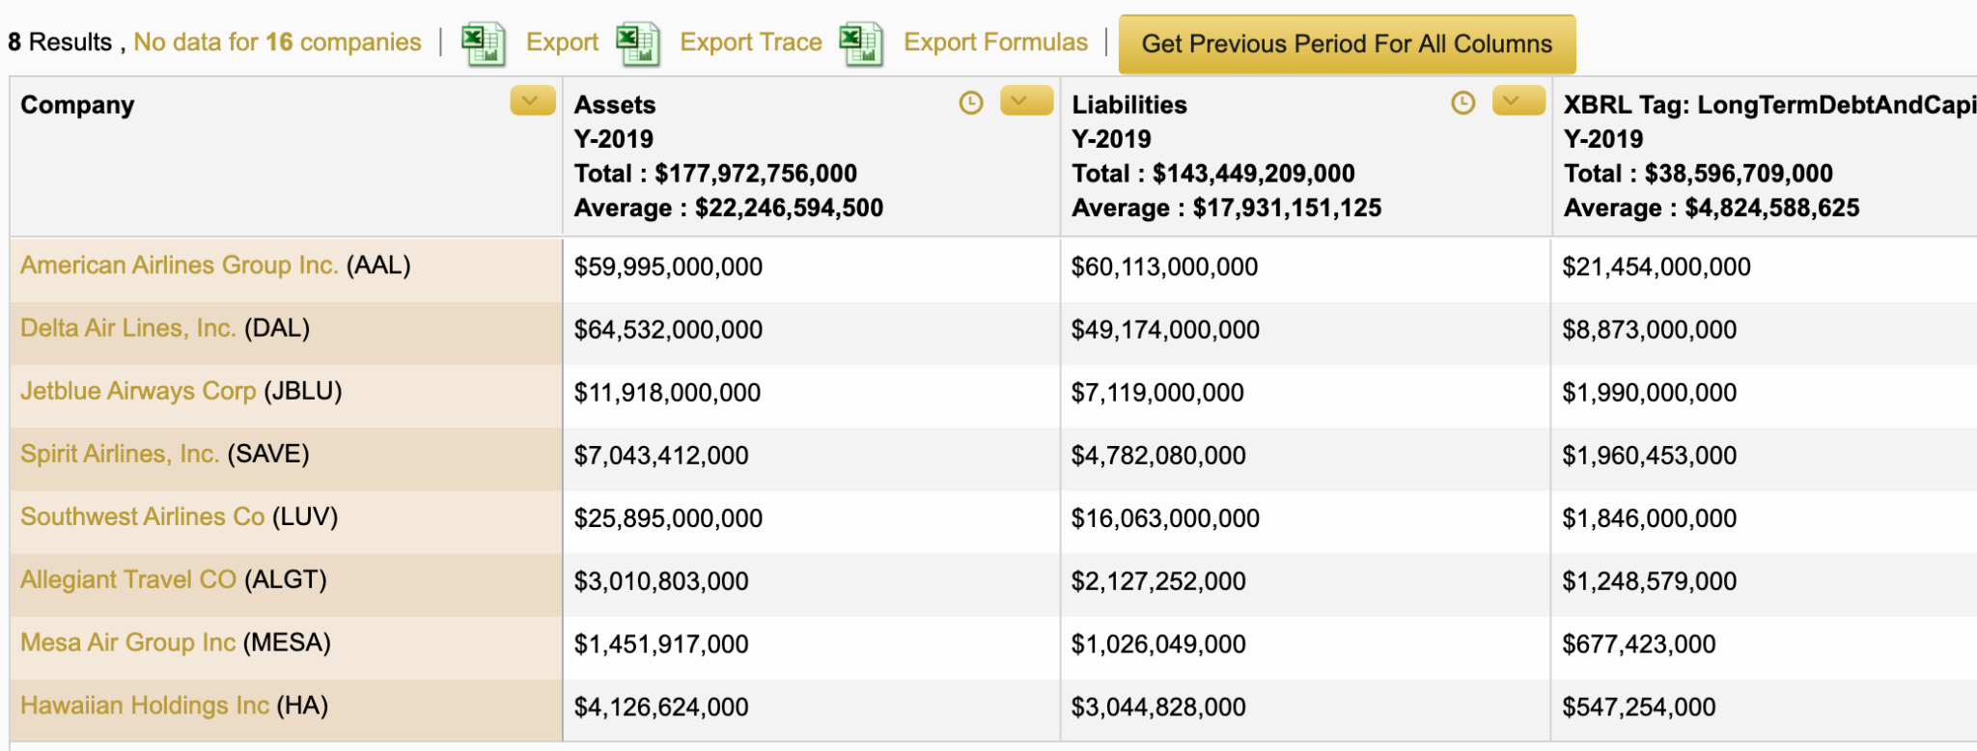Click the Excel icon beside Export Trace
Image resolution: width=1977 pixels, height=751 pixels.
pyautogui.click(x=637, y=43)
